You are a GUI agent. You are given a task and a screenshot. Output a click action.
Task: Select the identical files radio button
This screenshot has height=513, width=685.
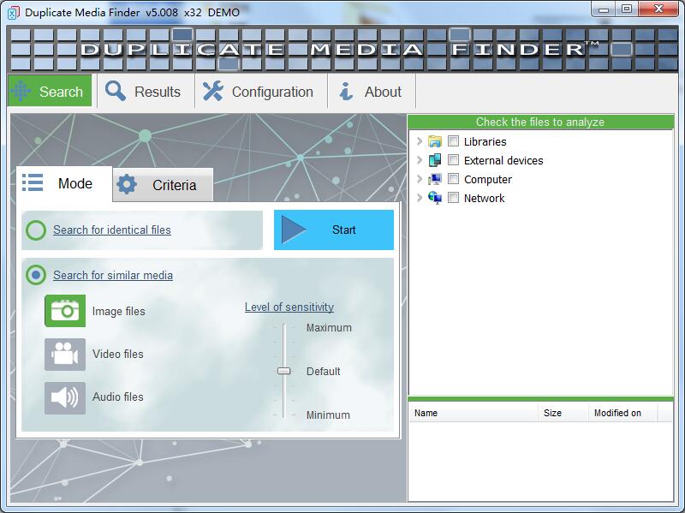pos(36,230)
